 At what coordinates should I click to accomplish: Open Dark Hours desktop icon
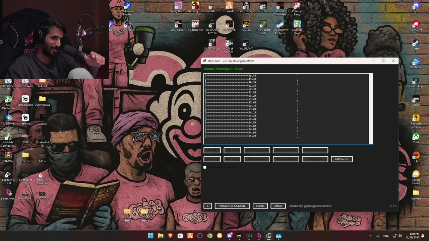click(x=263, y=7)
